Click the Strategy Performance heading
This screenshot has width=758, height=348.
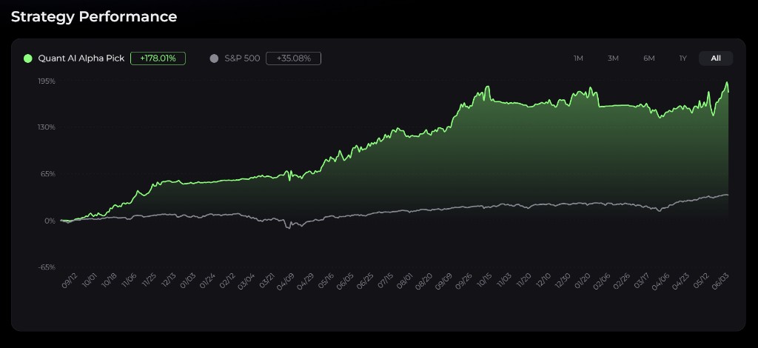94,17
